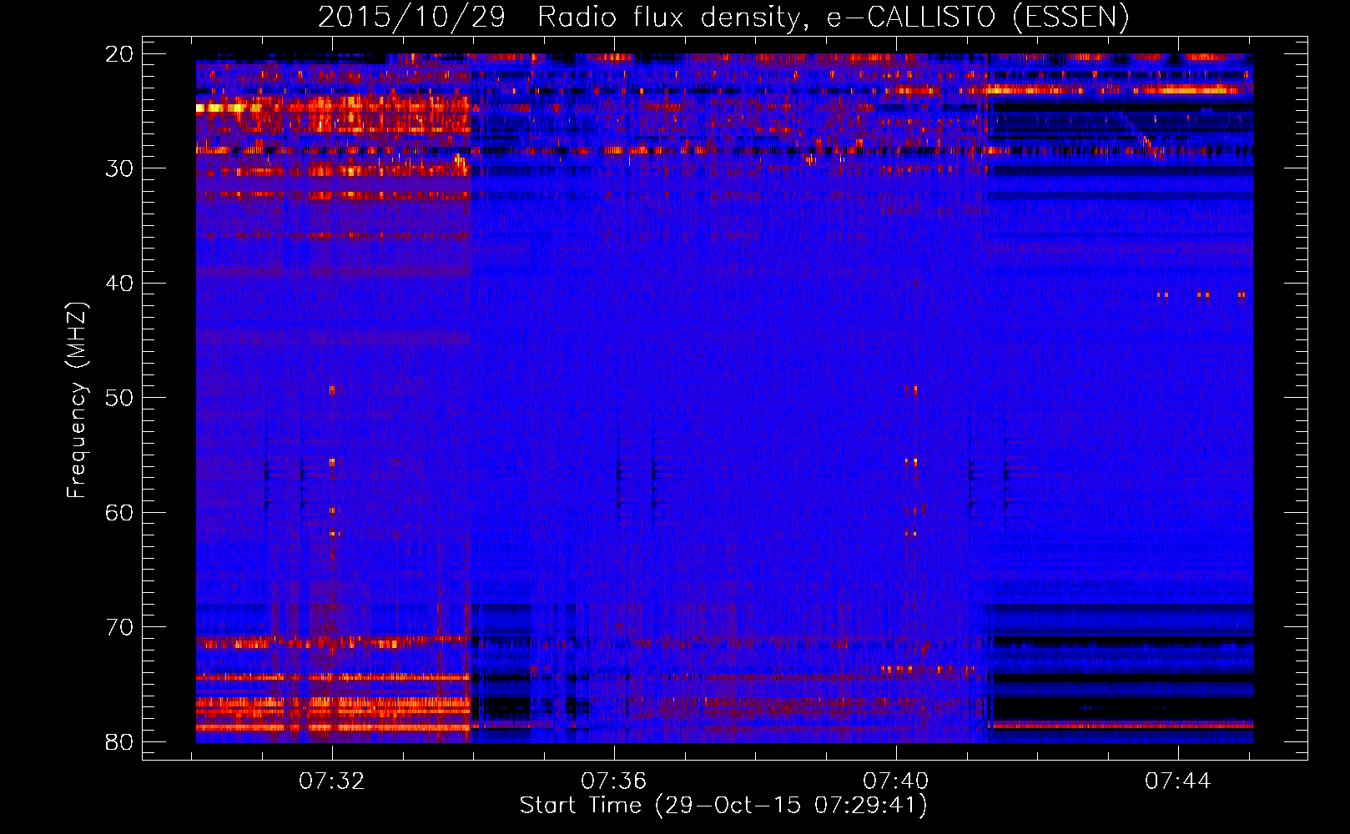Click the 60 frequency tick label
Image resolution: width=1350 pixels, height=834 pixels.
(119, 513)
